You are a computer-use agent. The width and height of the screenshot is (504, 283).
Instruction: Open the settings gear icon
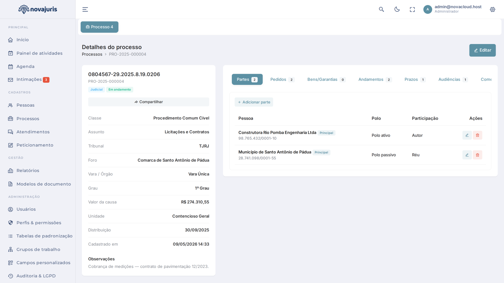coord(492,10)
